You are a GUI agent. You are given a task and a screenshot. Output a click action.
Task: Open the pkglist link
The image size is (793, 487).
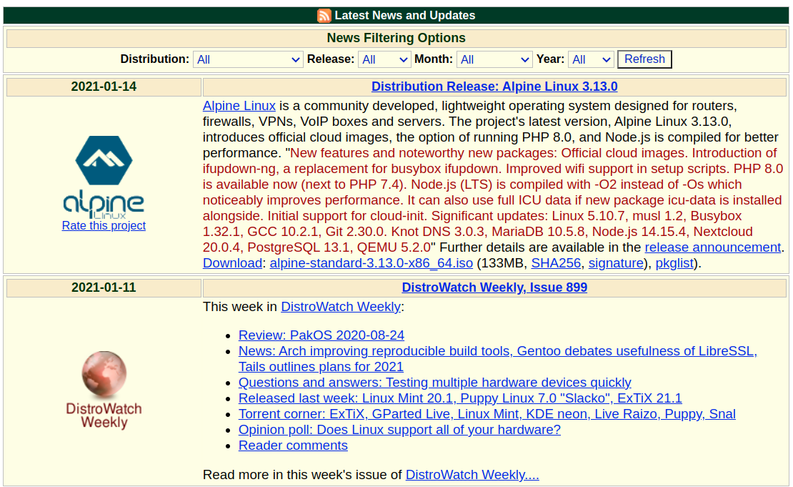[674, 262]
